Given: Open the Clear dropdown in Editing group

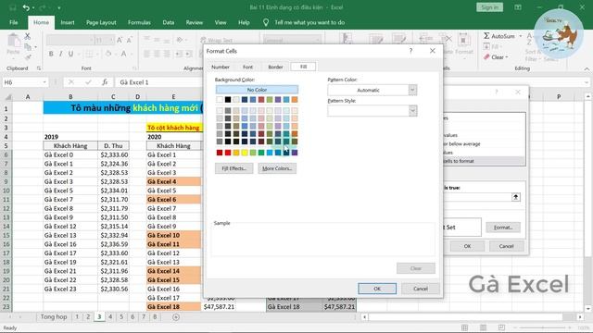Looking at the screenshot, I should [507, 57].
